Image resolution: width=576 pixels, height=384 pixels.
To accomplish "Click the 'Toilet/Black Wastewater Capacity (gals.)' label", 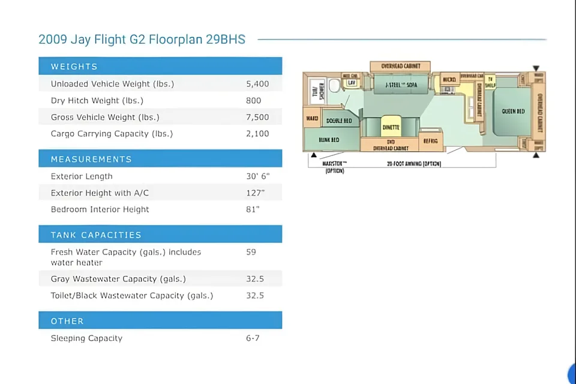I will coord(132,296).
